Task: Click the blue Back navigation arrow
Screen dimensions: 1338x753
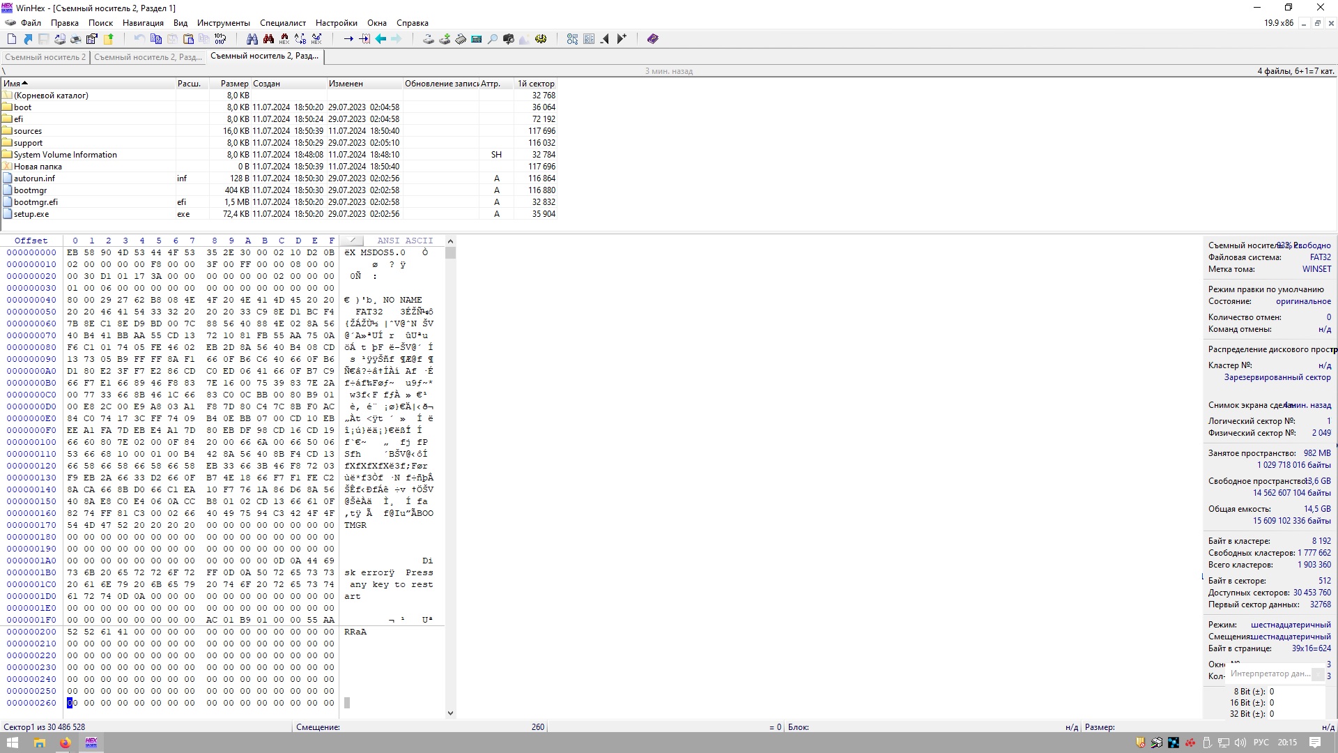Action: click(x=380, y=39)
